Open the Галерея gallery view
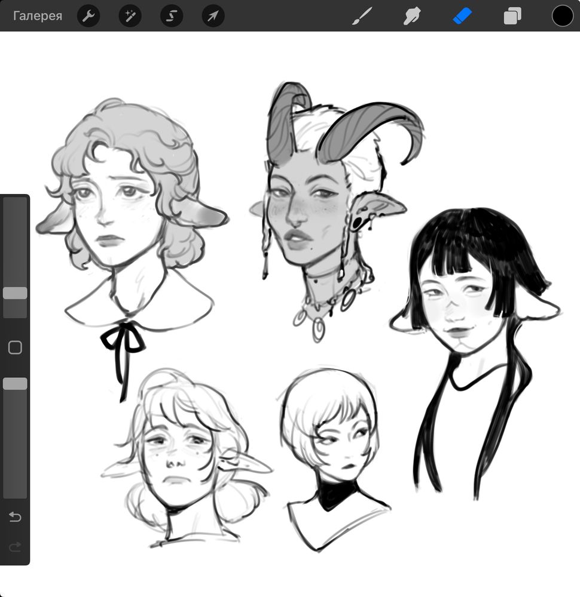580x597 pixels. tap(38, 16)
